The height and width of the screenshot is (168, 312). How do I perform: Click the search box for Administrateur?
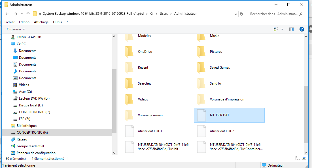pyautogui.click(x=274, y=14)
